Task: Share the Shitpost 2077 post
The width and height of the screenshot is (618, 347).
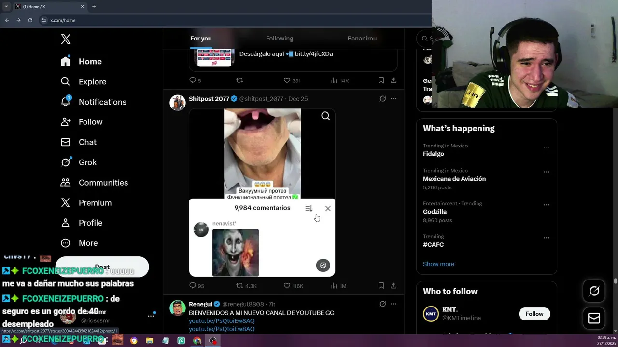Action: (393, 286)
